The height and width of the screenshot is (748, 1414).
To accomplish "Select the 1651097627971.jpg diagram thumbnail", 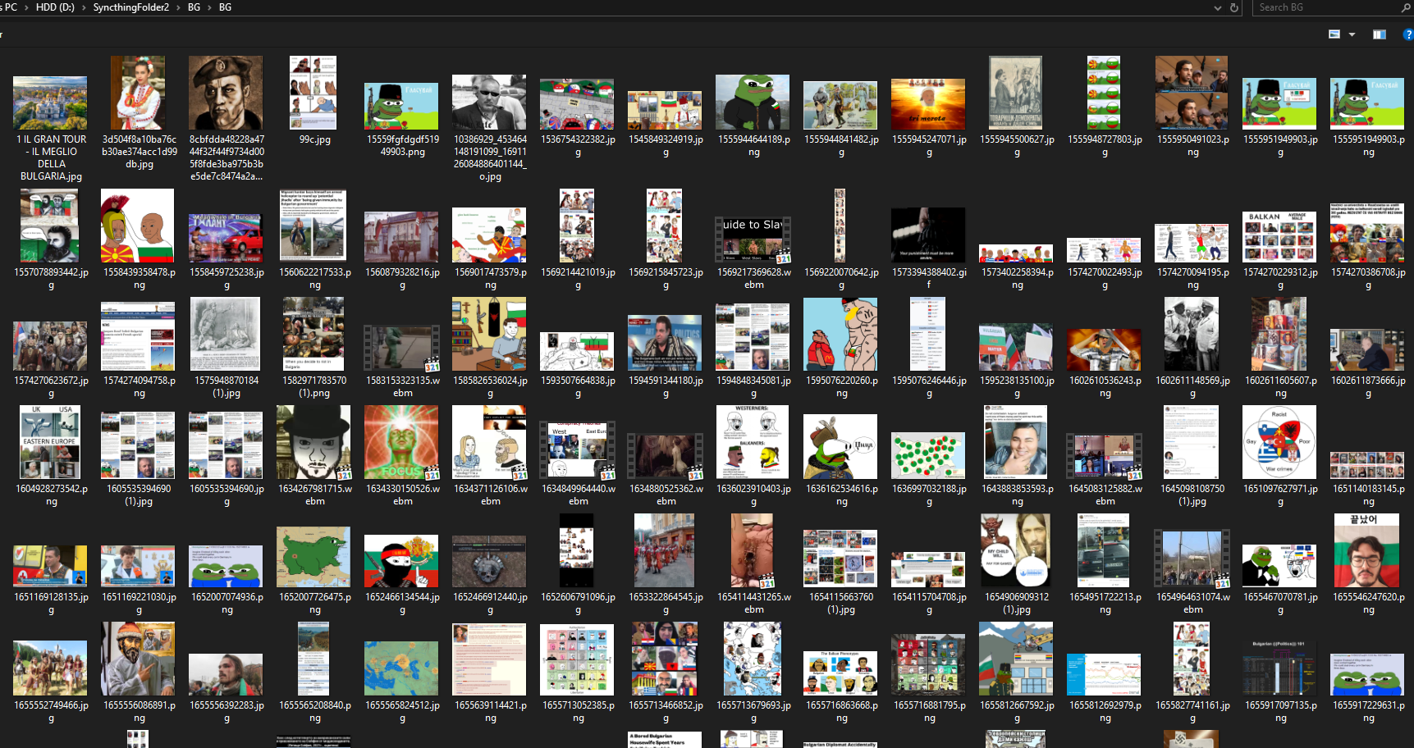I will (x=1279, y=442).
